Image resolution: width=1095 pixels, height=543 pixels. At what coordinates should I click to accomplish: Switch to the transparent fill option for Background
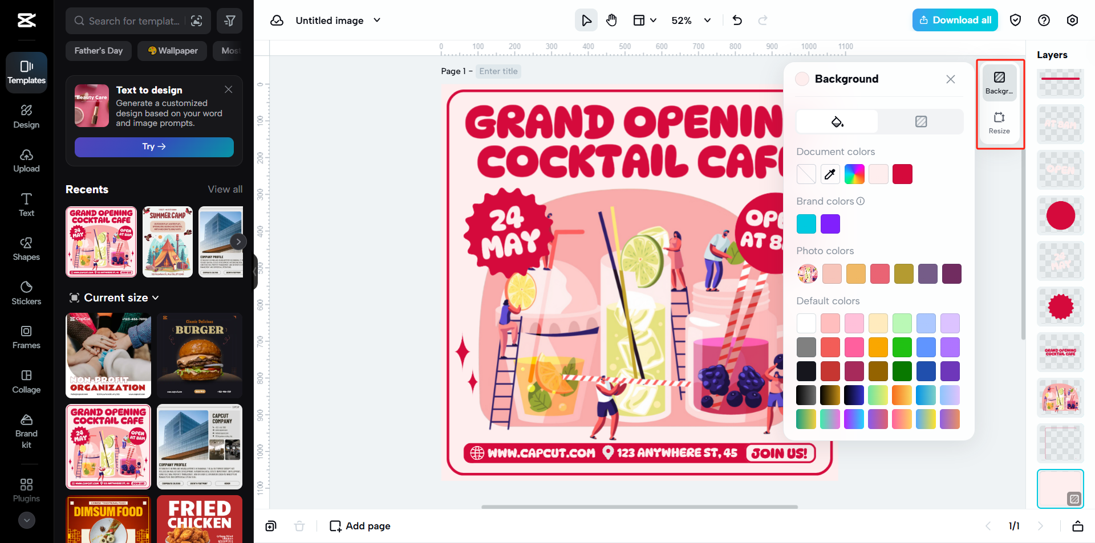click(x=920, y=121)
